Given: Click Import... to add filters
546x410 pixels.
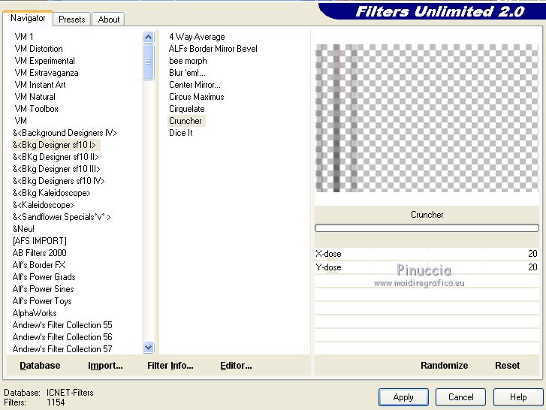Looking at the screenshot, I should (x=105, y=366).
